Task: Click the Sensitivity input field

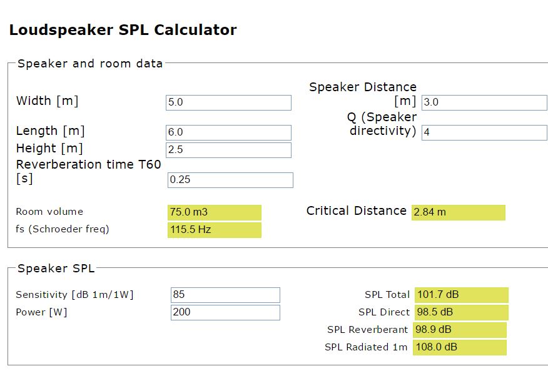Action: pos(225,295)
